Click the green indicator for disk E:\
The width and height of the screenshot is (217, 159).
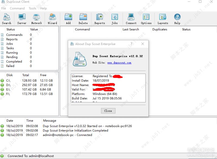2,89
